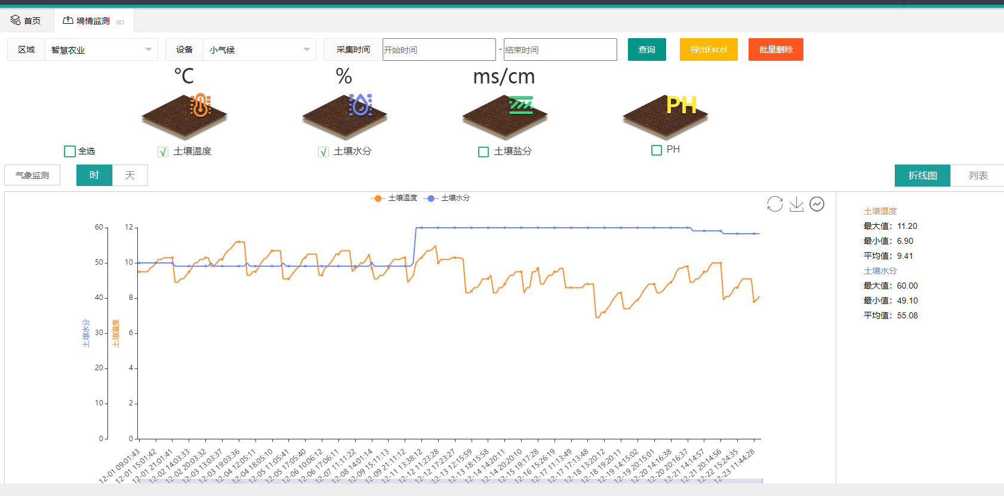Download chart as image icon
Image resolution: width=1004 pixels, height=496 pixels.
[x=796, y=204]
